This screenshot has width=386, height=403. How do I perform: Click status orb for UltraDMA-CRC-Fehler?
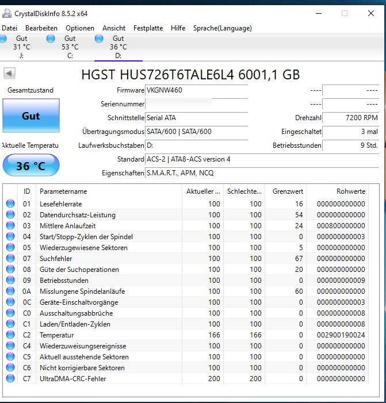10,378
